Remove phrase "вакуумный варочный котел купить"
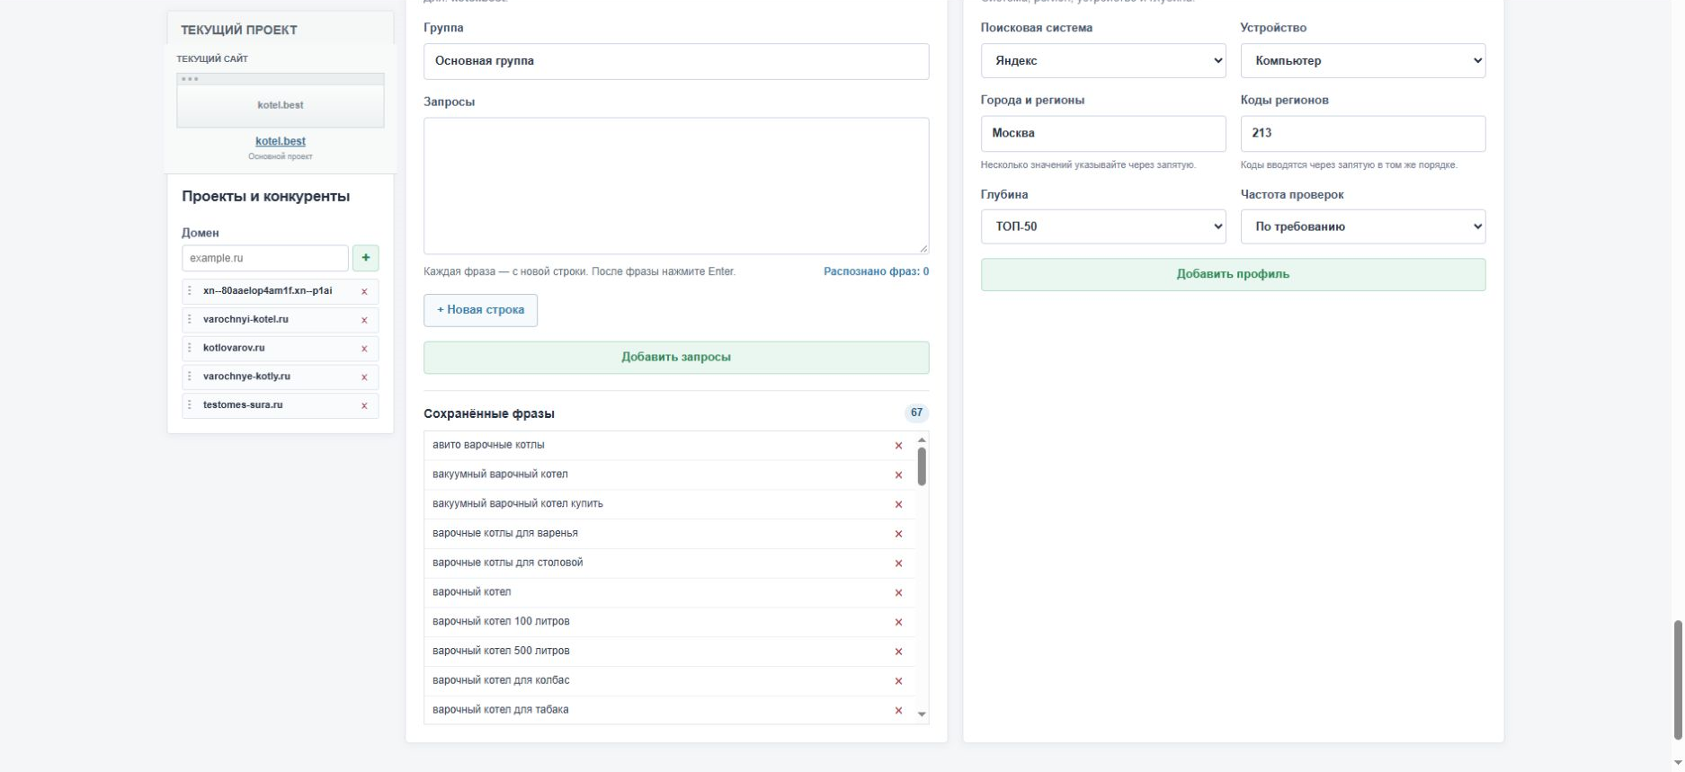This screenshot has height=772, width=1685. [x=898, y=504]
